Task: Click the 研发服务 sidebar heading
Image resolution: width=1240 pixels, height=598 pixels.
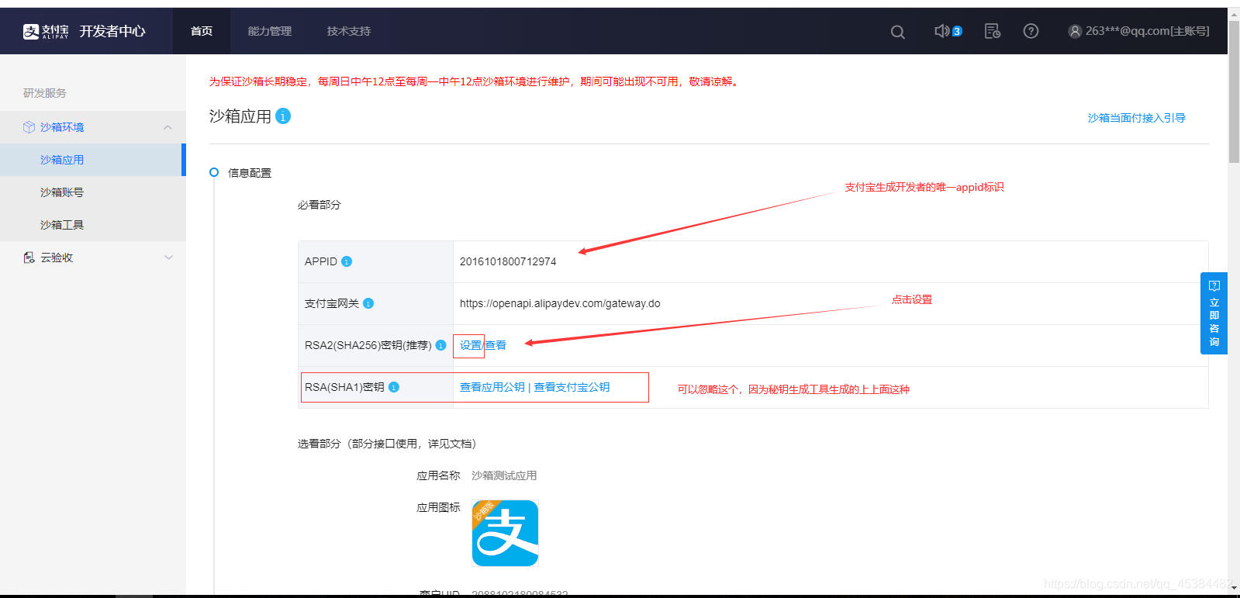Action: point(45,93)
